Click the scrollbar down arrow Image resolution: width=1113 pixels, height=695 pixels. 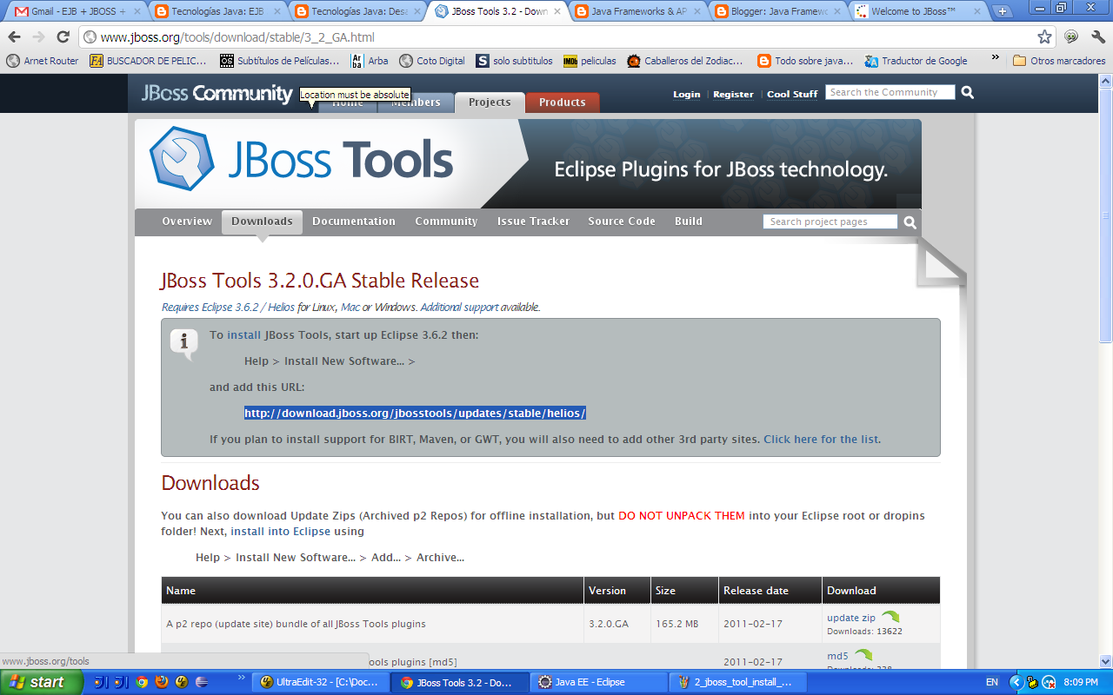pos(1105,661)
